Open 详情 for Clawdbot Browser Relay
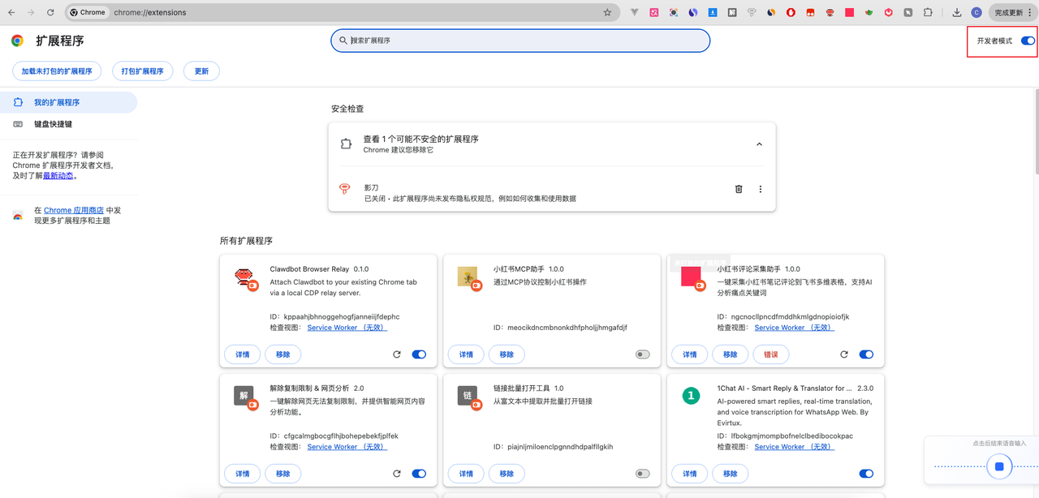This screenshot has height=498, width=1039. pyautogui.click(x=243, y=354)
